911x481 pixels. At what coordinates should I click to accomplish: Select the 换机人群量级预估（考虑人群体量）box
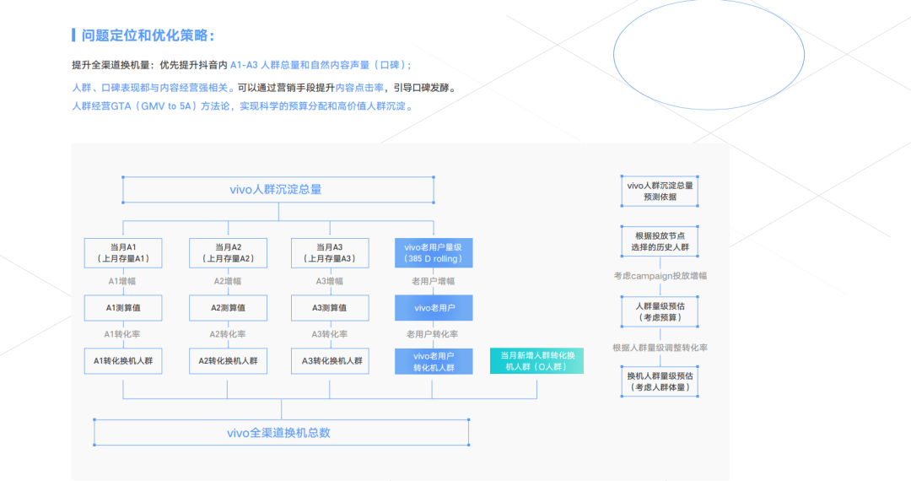(660, 381)
